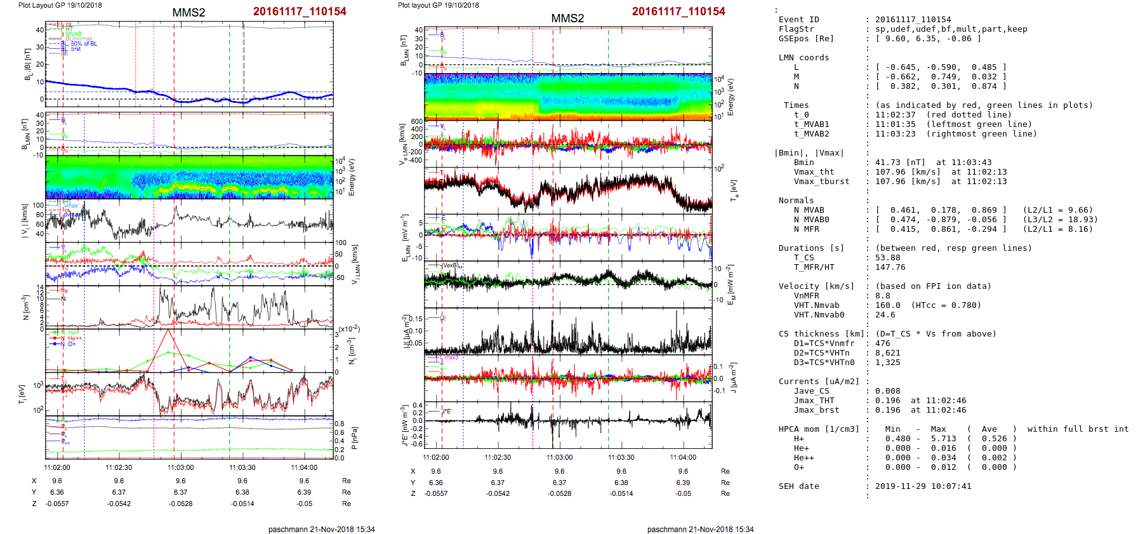Click the N MVAB0 normals row
Viewport: 1145px width, 534px height.
pos(811,220)
